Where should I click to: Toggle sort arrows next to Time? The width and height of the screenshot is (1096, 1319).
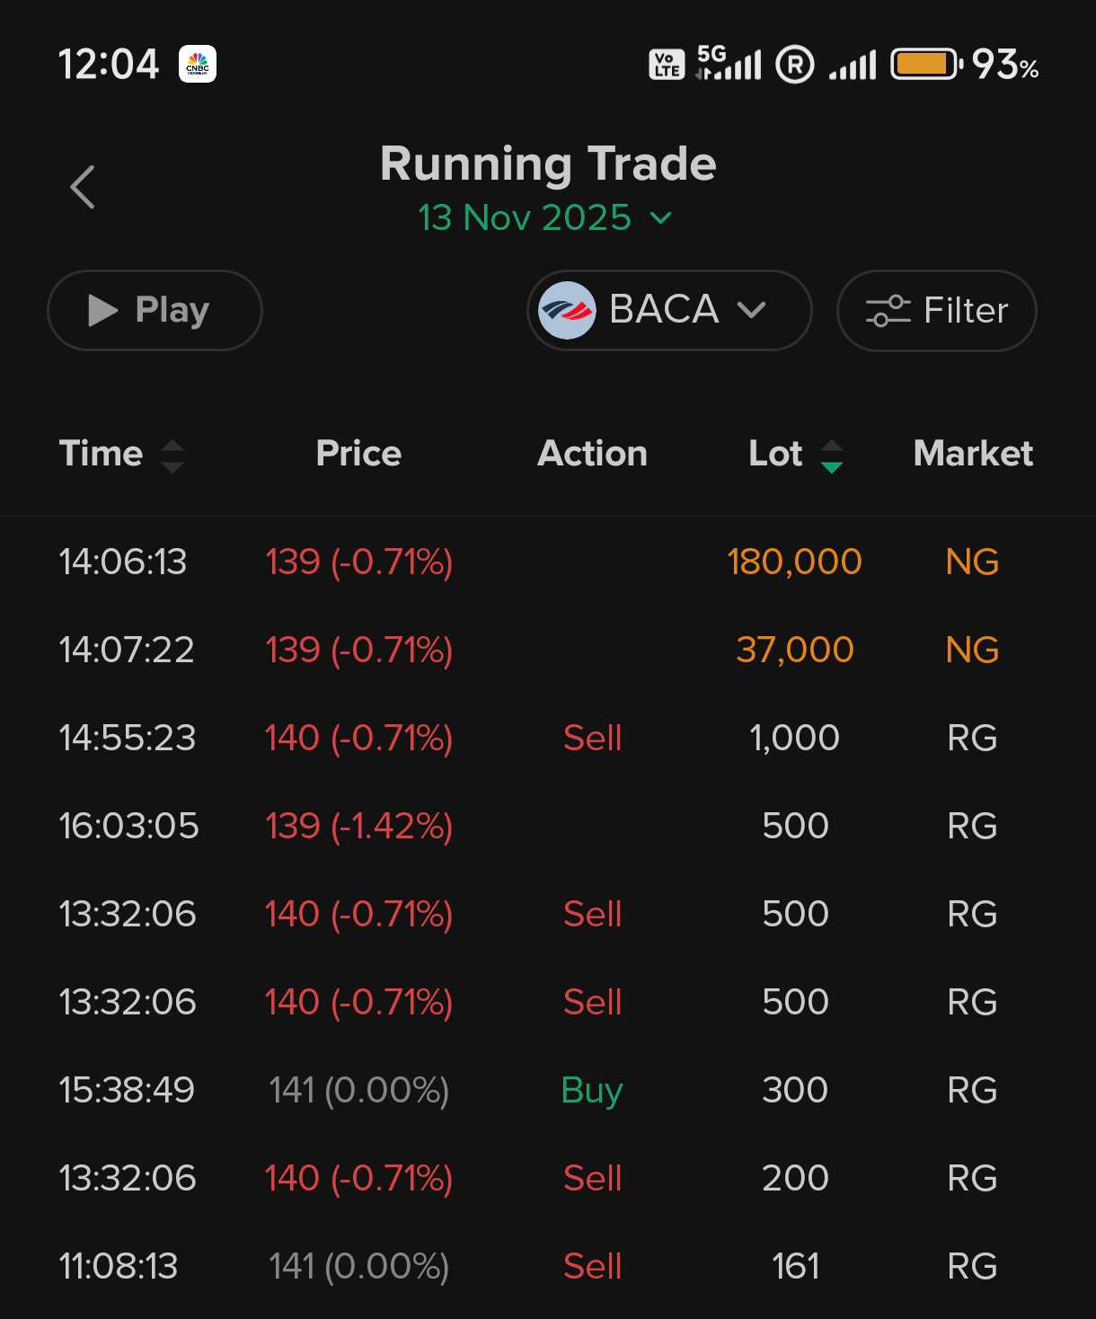tap(172, 456)
